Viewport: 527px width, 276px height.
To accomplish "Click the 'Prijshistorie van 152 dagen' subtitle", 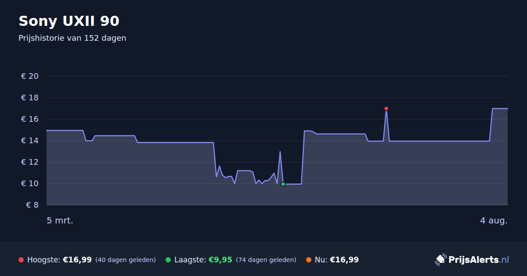I will click(x=72, y=38).
